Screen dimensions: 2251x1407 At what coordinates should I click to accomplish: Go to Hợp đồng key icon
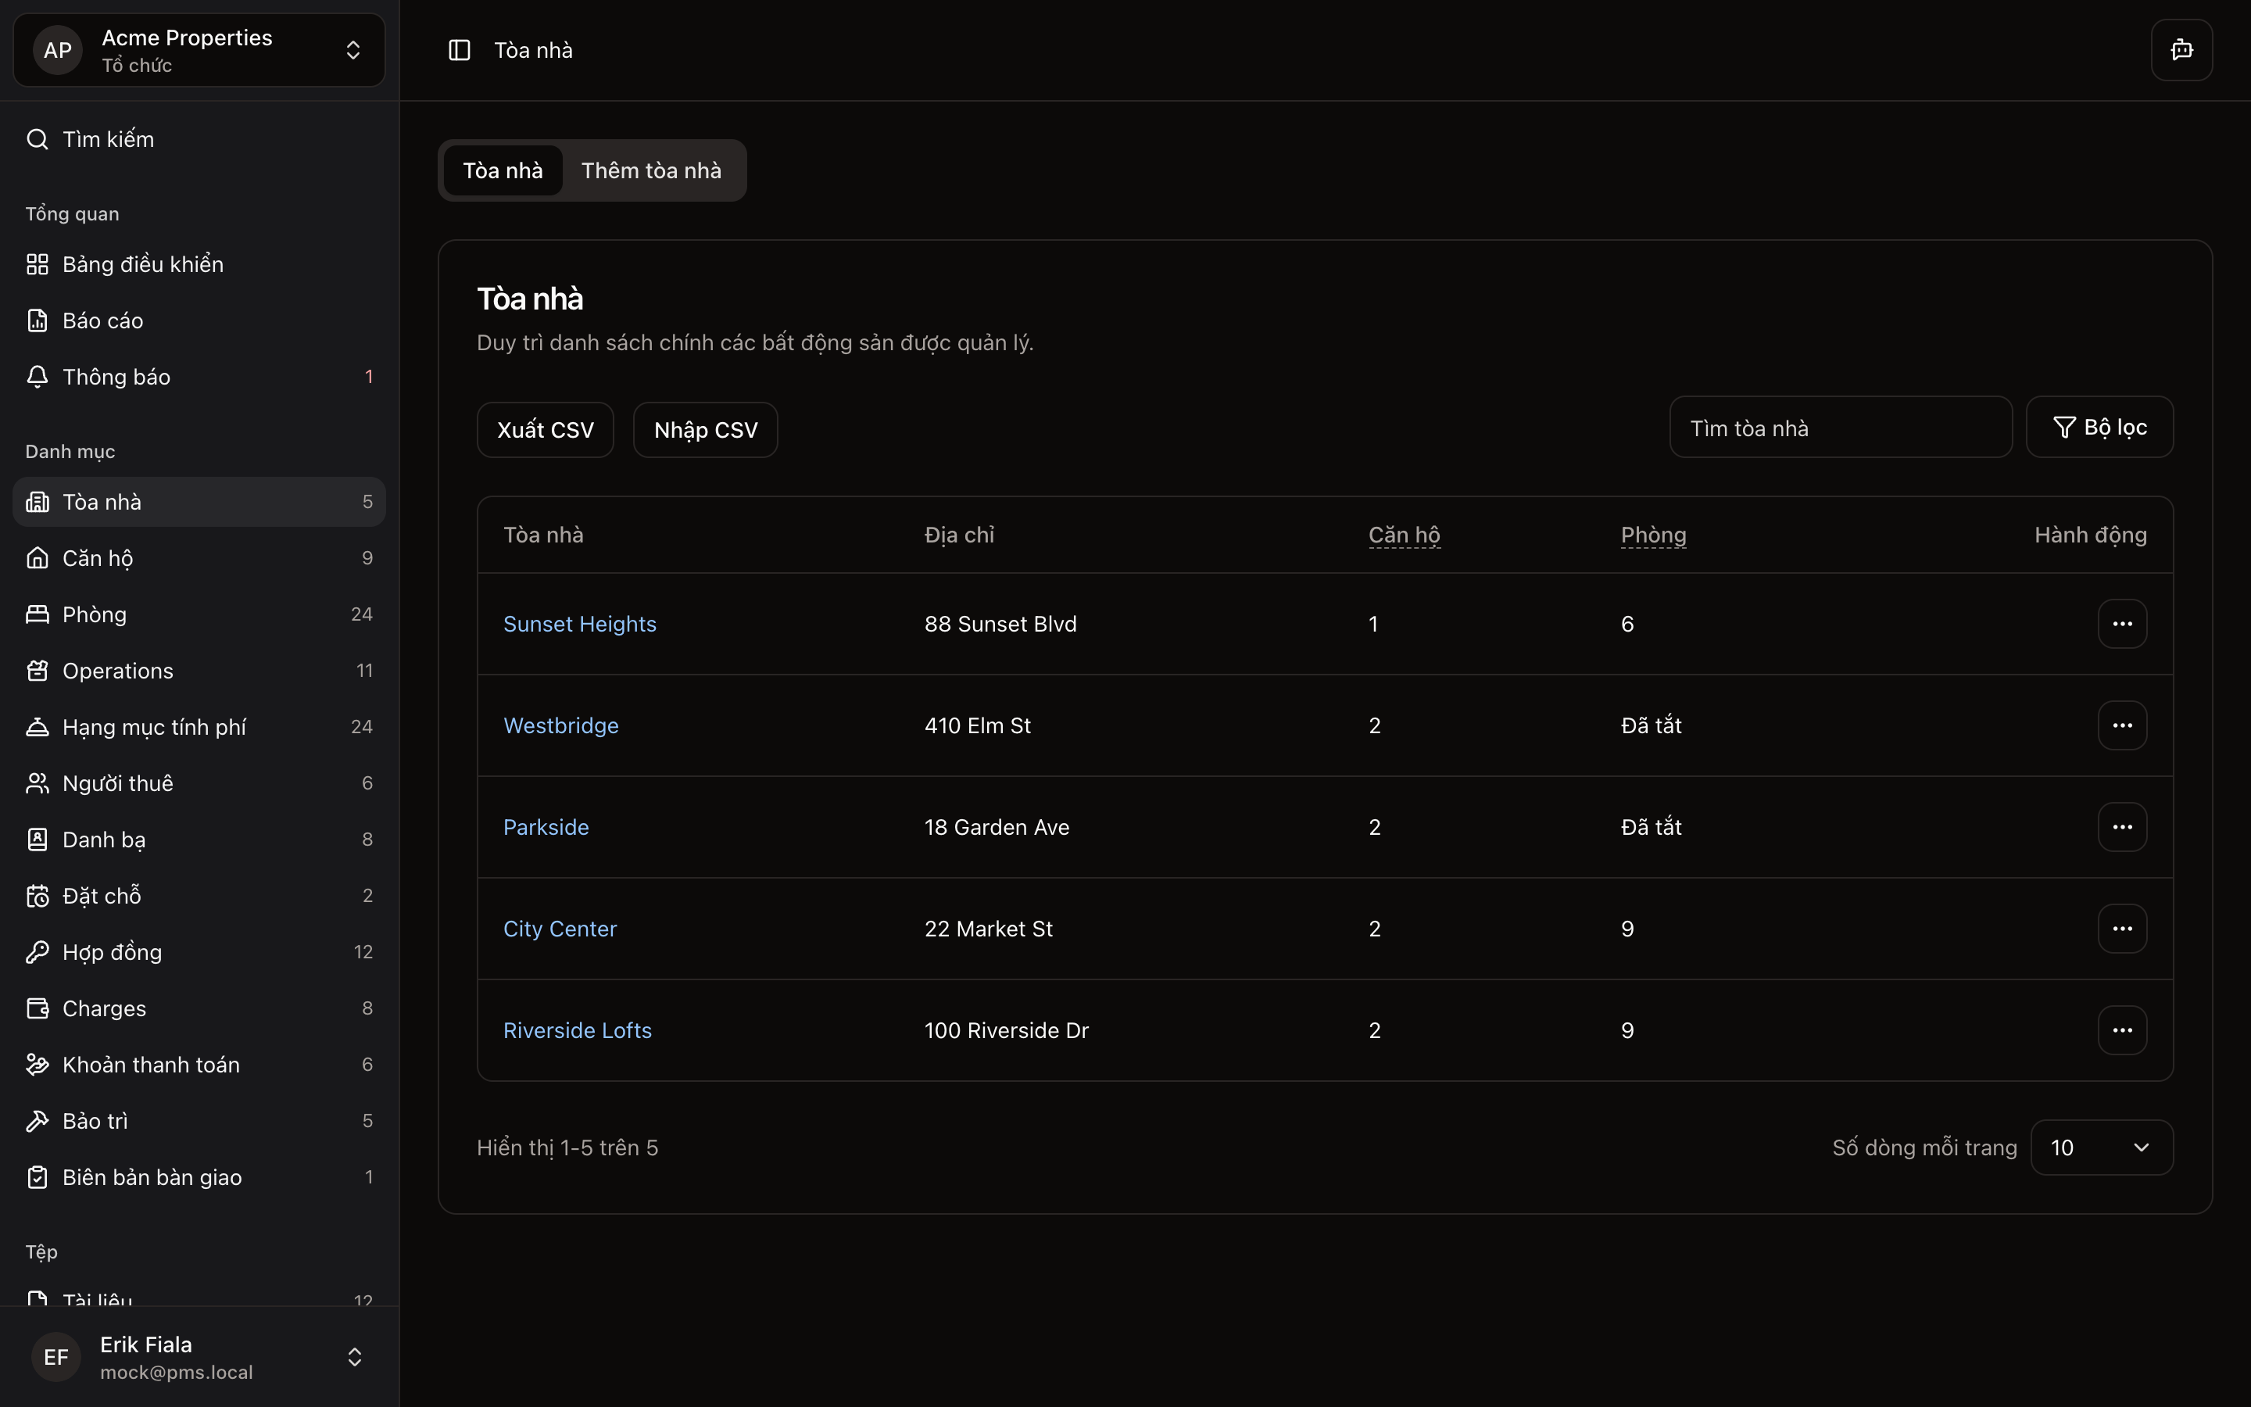pyautogui.click(x=38, y=952)
